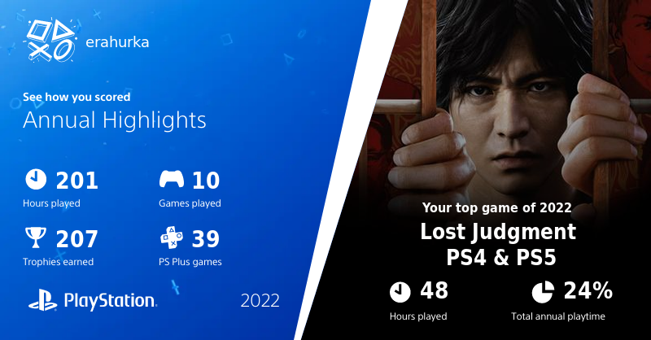Click the "Your top game of 2022" text

[x=497, y=207]
